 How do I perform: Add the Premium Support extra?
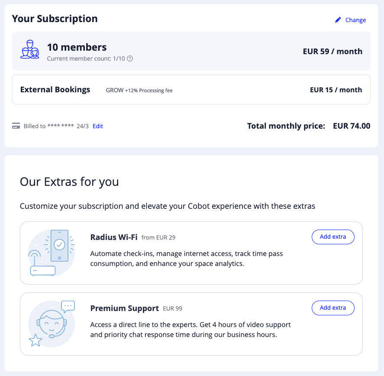point(332,308)
